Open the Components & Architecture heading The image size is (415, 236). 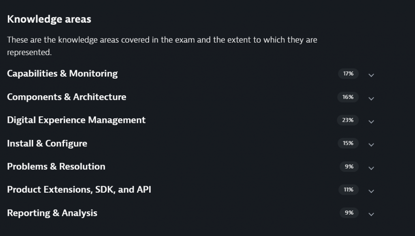click(x=66, y=97)
